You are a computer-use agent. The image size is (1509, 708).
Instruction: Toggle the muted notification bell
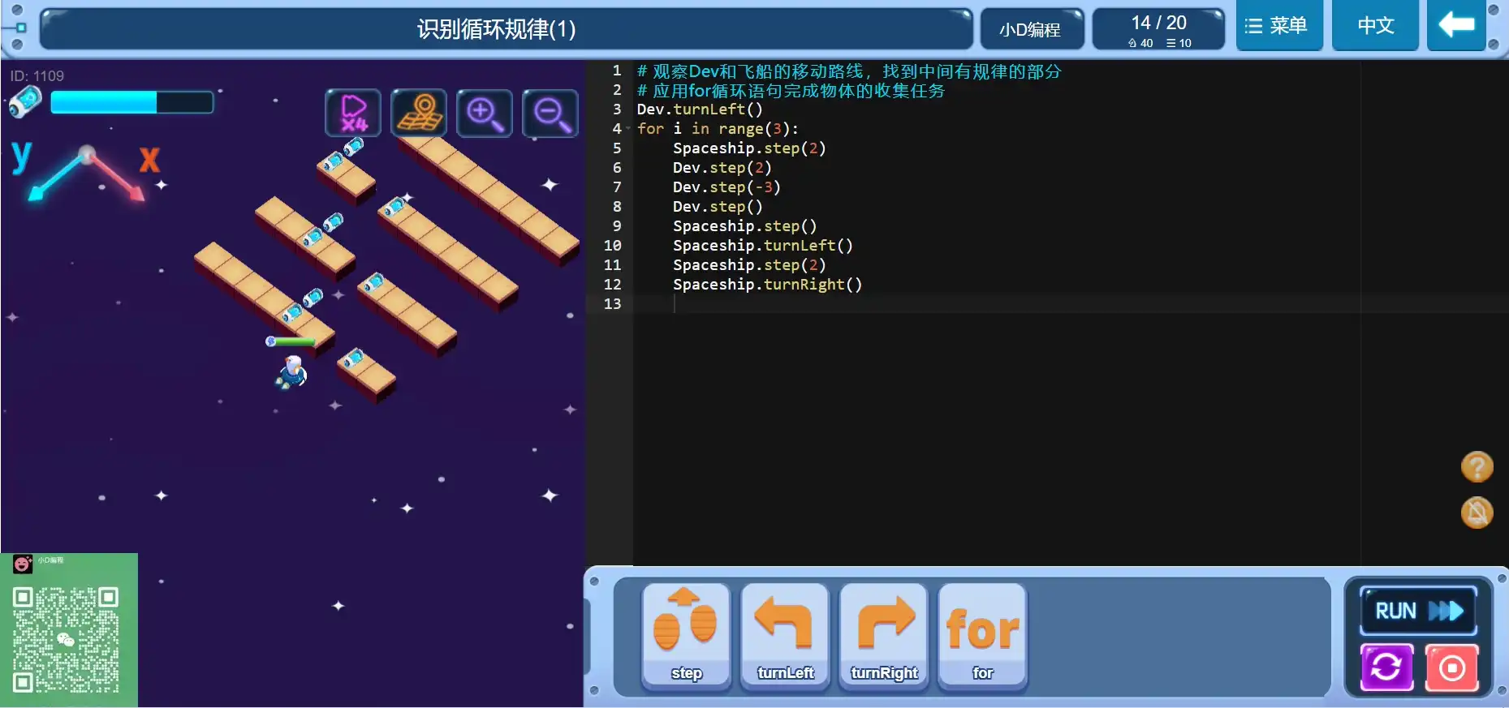click(x=1477, y=513)
